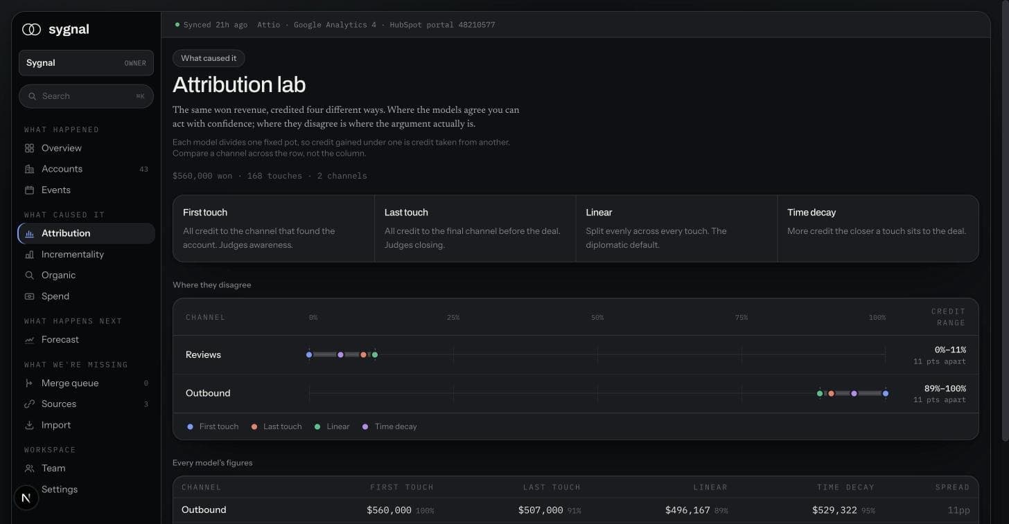The width and height of the screenshot is (1009, 524).
Task: Click the Linear green legend dot
Action: (x=317, y=427)
